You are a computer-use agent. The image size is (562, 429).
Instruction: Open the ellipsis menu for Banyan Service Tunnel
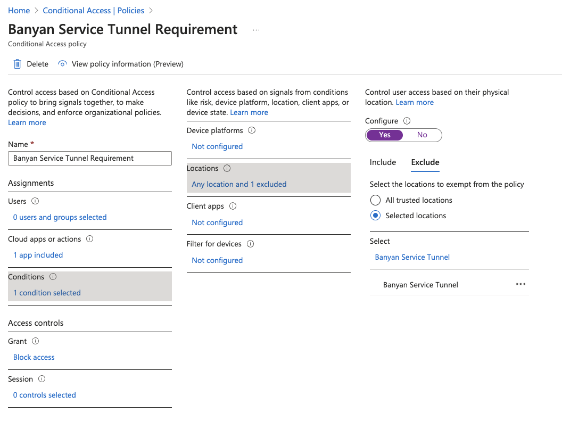[520, 284]
